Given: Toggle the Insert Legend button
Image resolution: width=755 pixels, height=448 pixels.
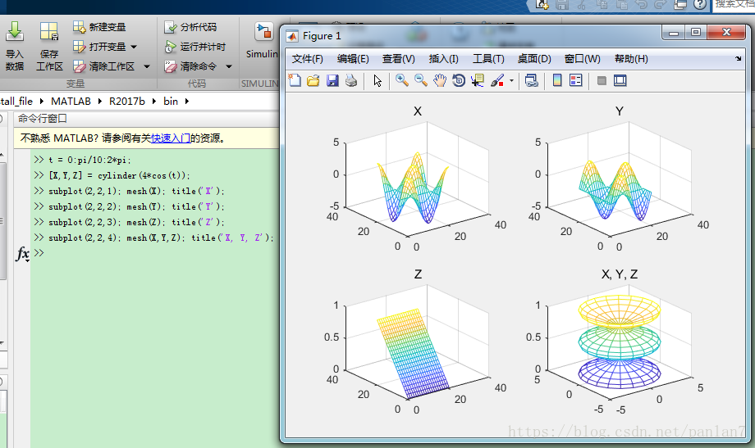Looking at the screenshot, I should [x=575, y=80].
